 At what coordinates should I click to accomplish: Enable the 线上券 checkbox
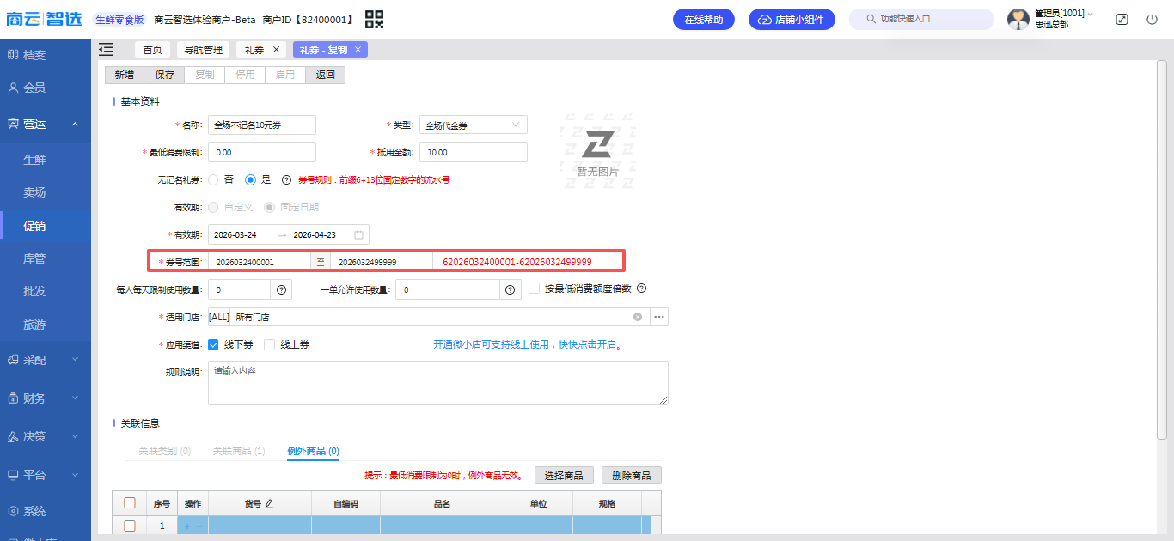(270, 344)
